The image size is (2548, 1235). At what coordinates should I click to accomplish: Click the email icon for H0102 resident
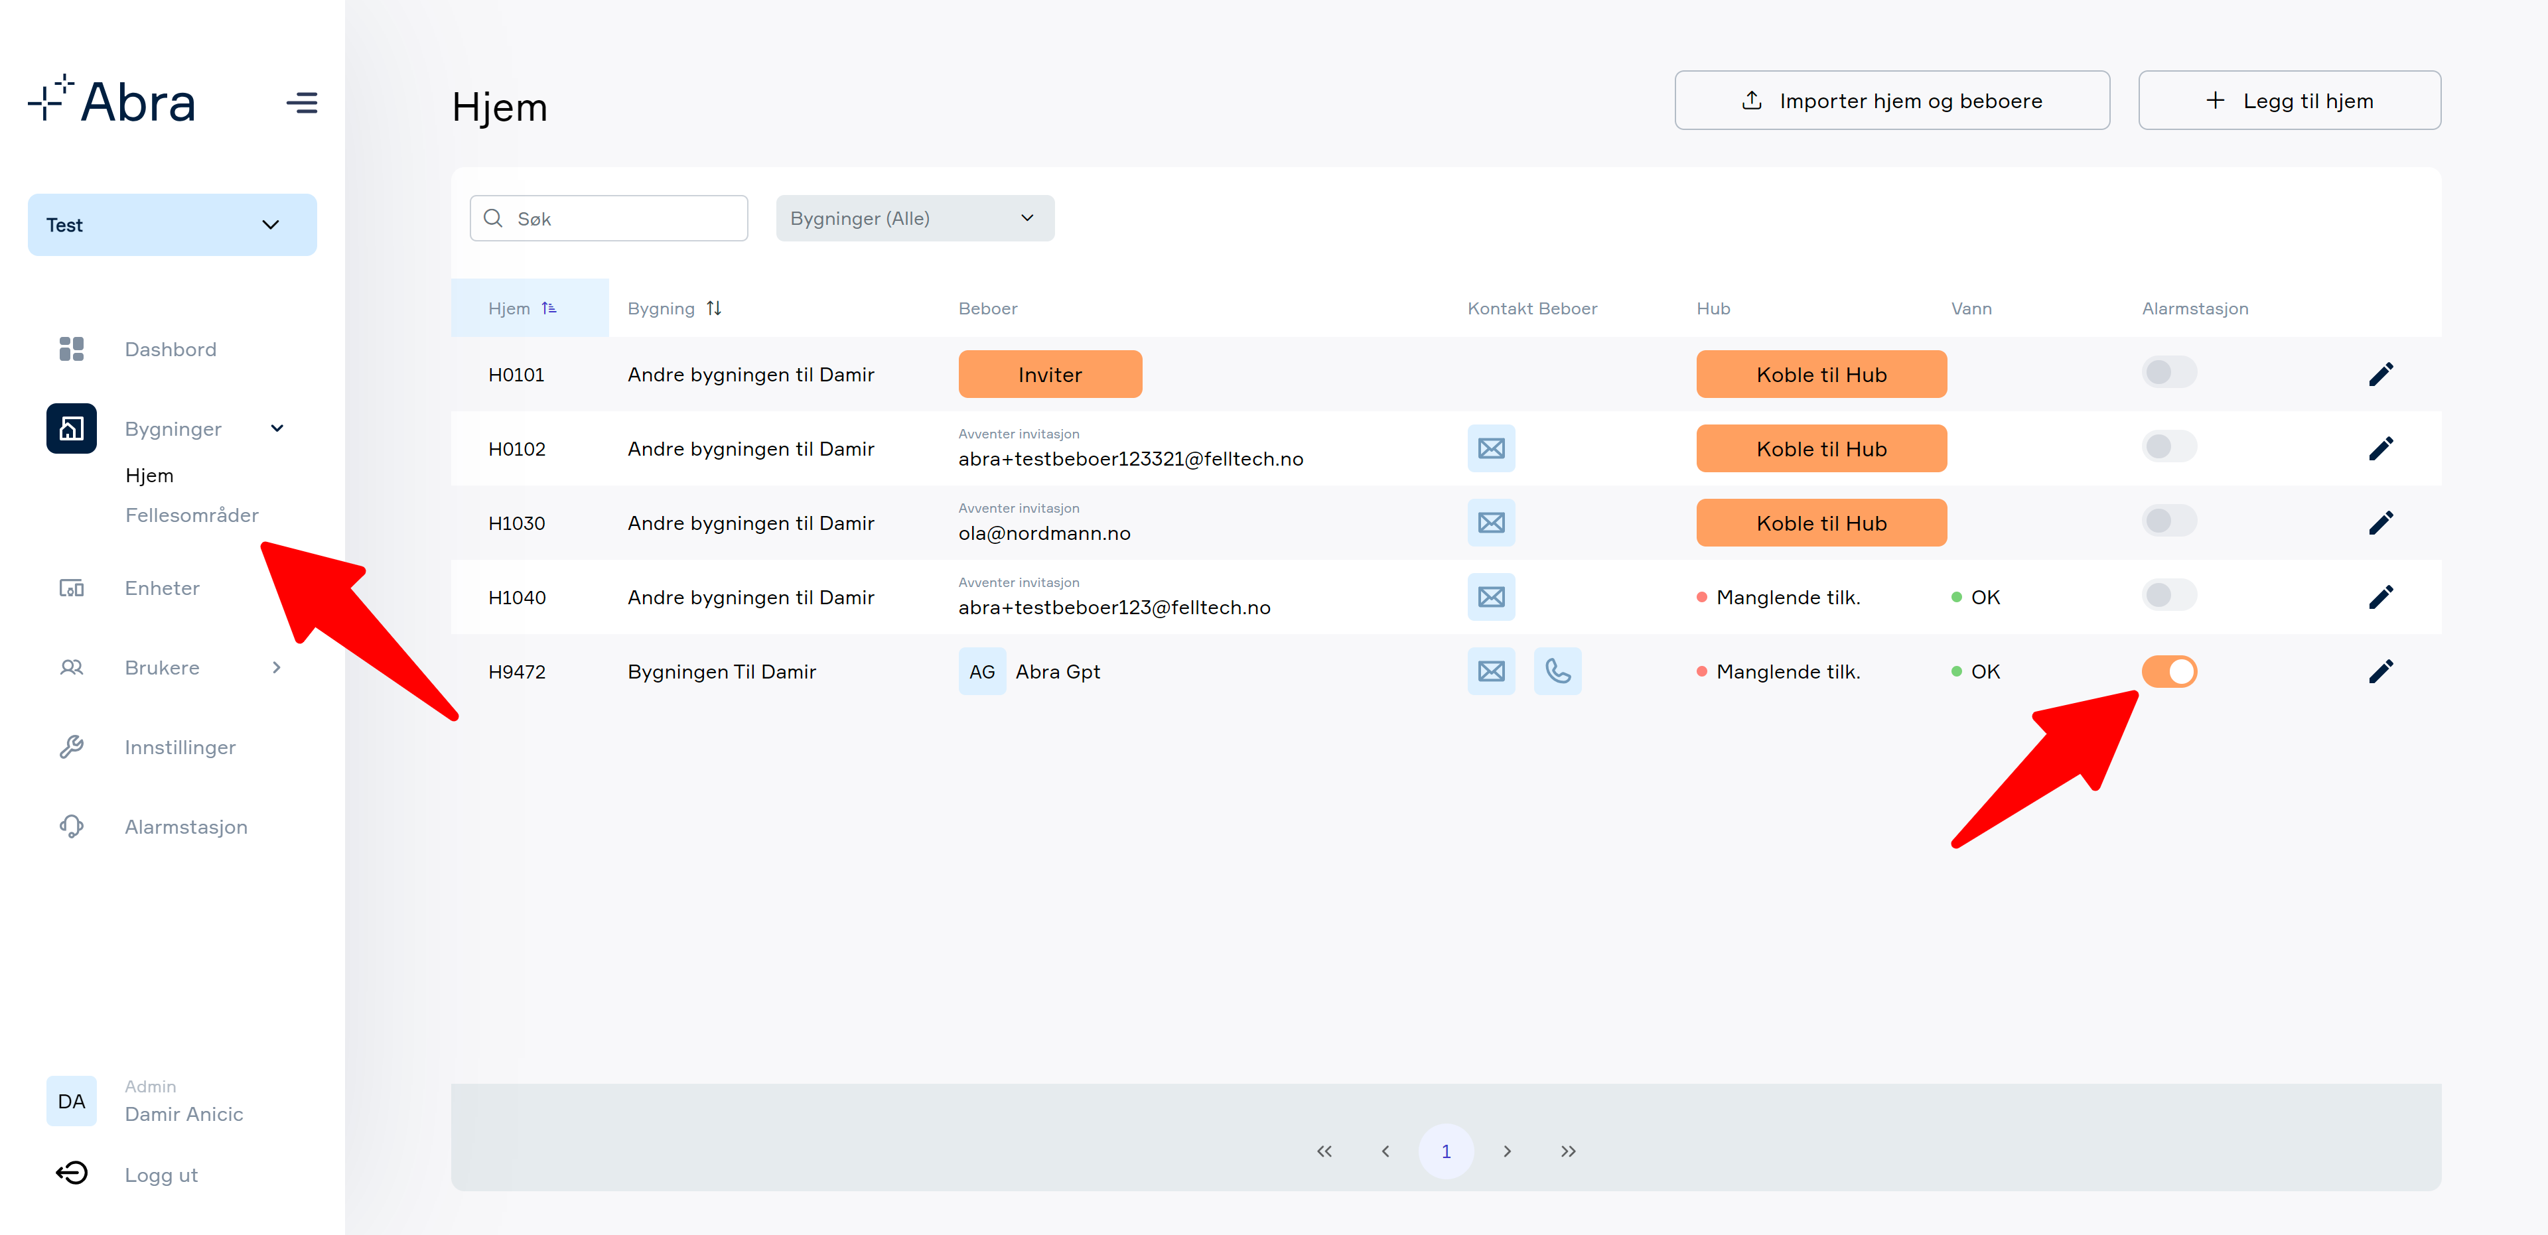1490,449
